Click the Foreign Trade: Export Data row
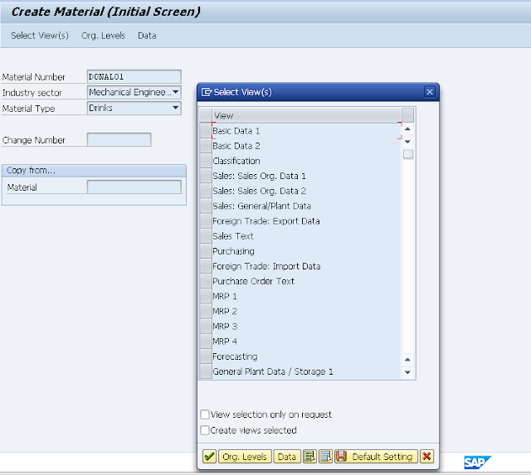Viewport: 531px width, 475px height. tap(306, 221)
